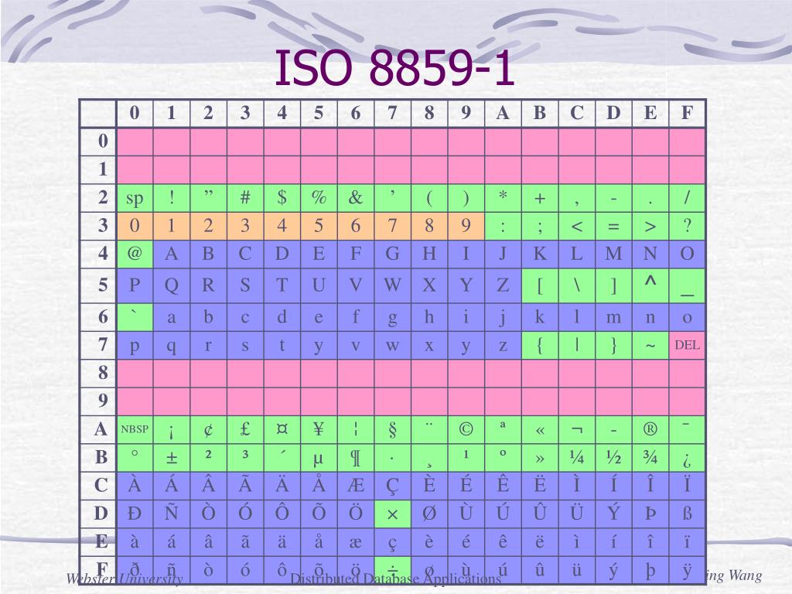Click the "¾" three-quarters cell
792x594 pixels.
tap(650, 458)
